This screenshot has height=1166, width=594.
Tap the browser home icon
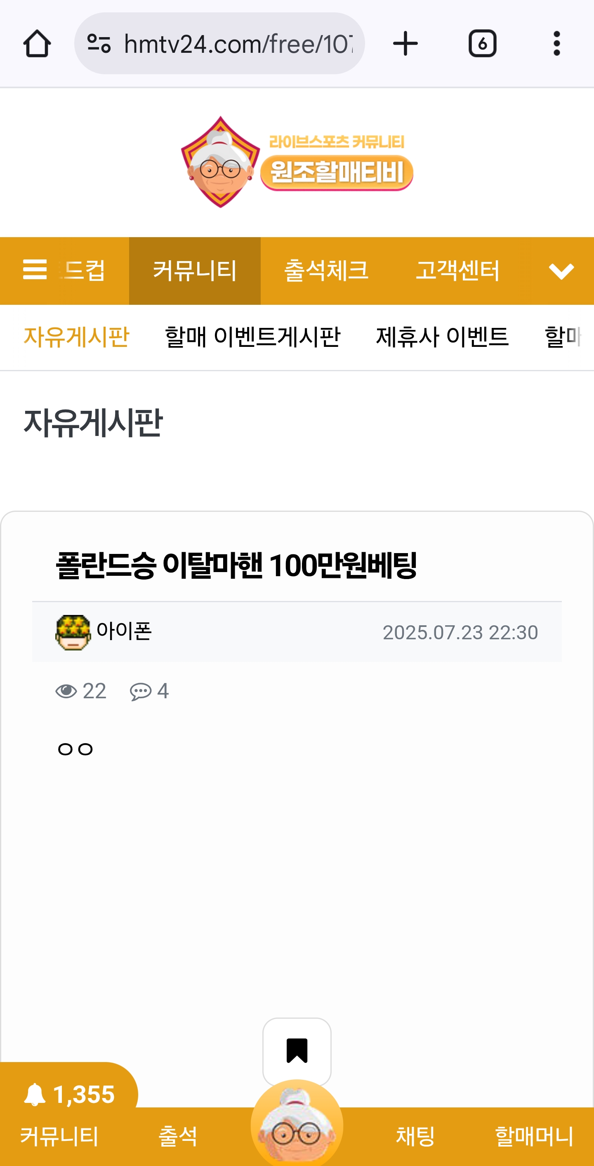click(x=37, y=44)
